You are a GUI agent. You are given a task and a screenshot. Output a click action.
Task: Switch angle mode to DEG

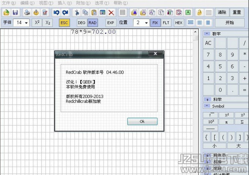point(81,23)
